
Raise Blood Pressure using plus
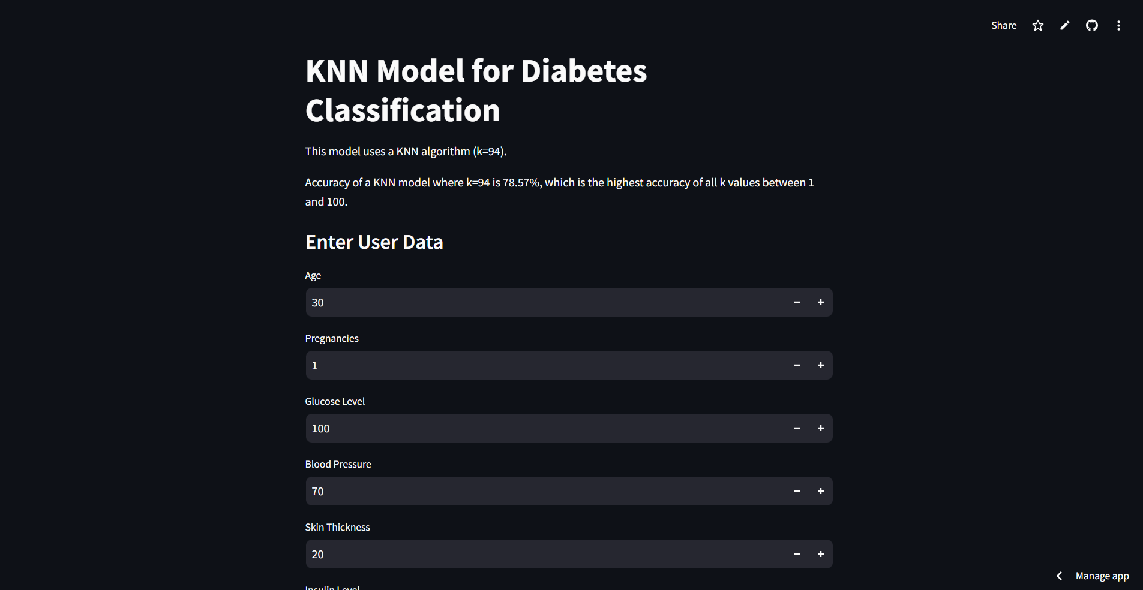820,491
